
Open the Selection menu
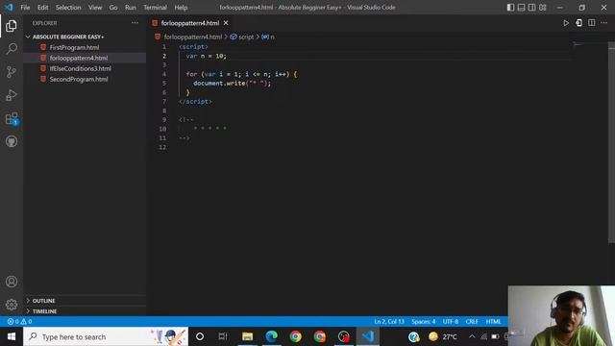click(x=68, y=8)
